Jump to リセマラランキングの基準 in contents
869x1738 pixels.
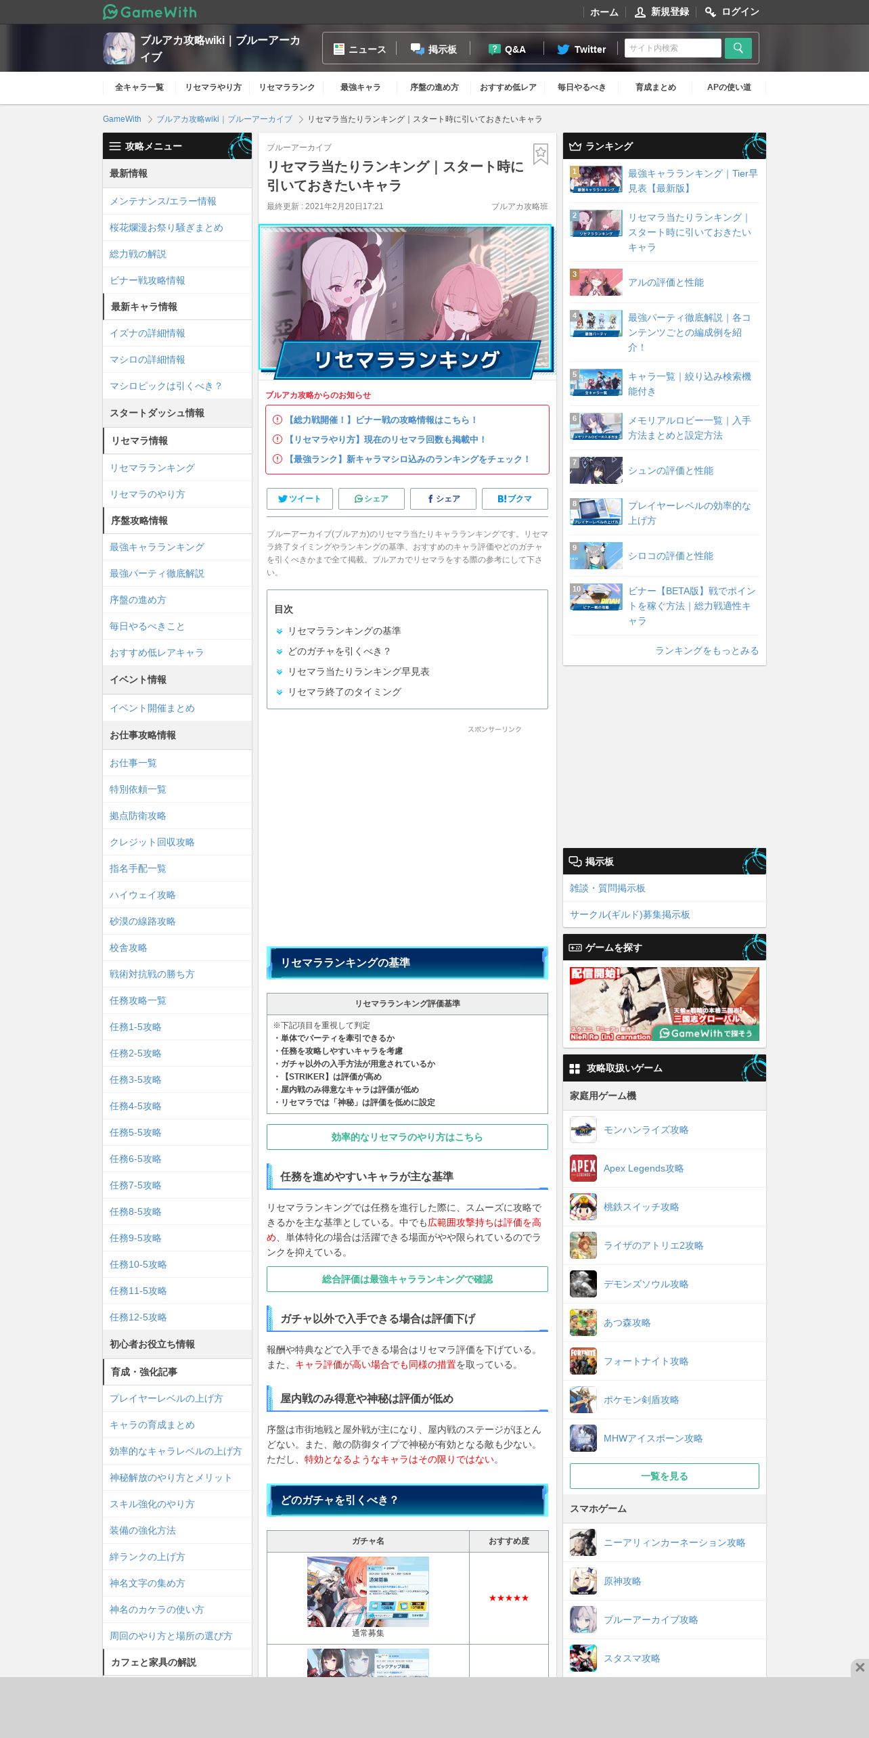344,631
